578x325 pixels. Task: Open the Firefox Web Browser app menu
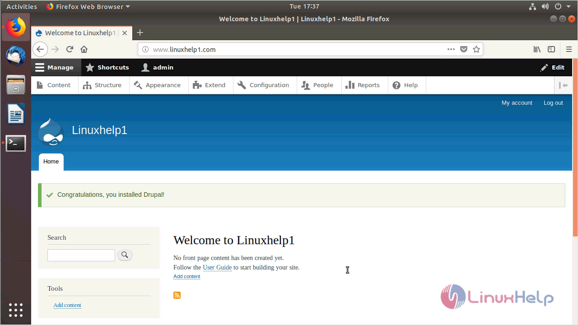coord(88,6)
